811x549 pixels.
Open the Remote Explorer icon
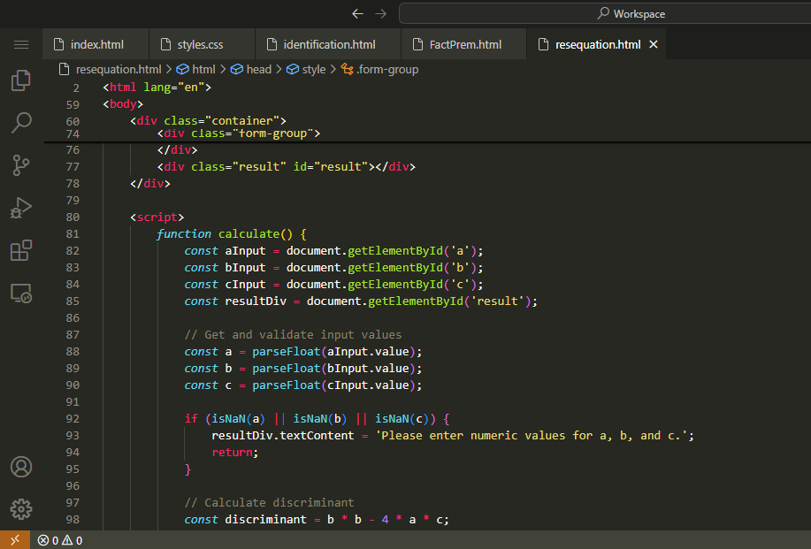click(x=21, y=293)
